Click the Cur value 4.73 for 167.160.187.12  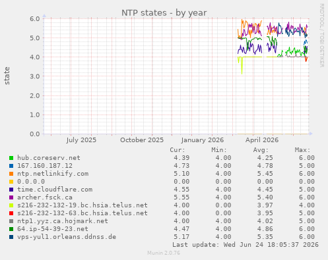click(x=181, y=166)
